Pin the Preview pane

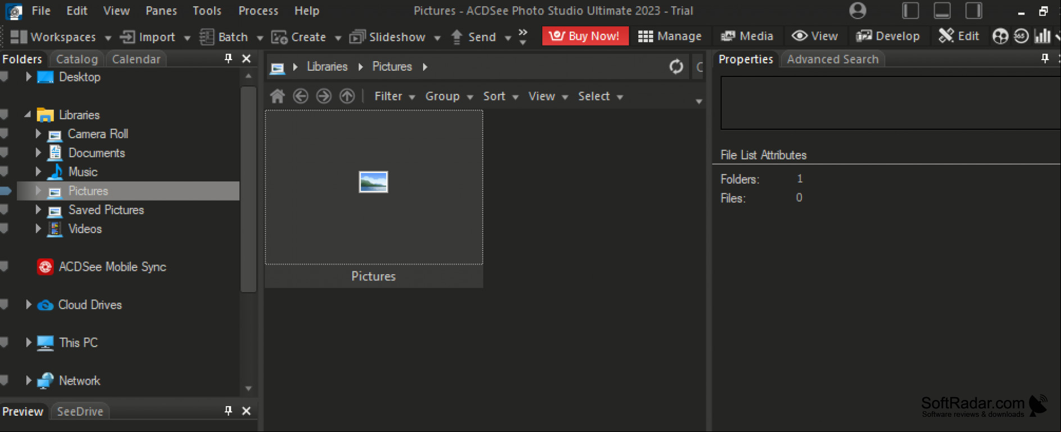(228, 411)
